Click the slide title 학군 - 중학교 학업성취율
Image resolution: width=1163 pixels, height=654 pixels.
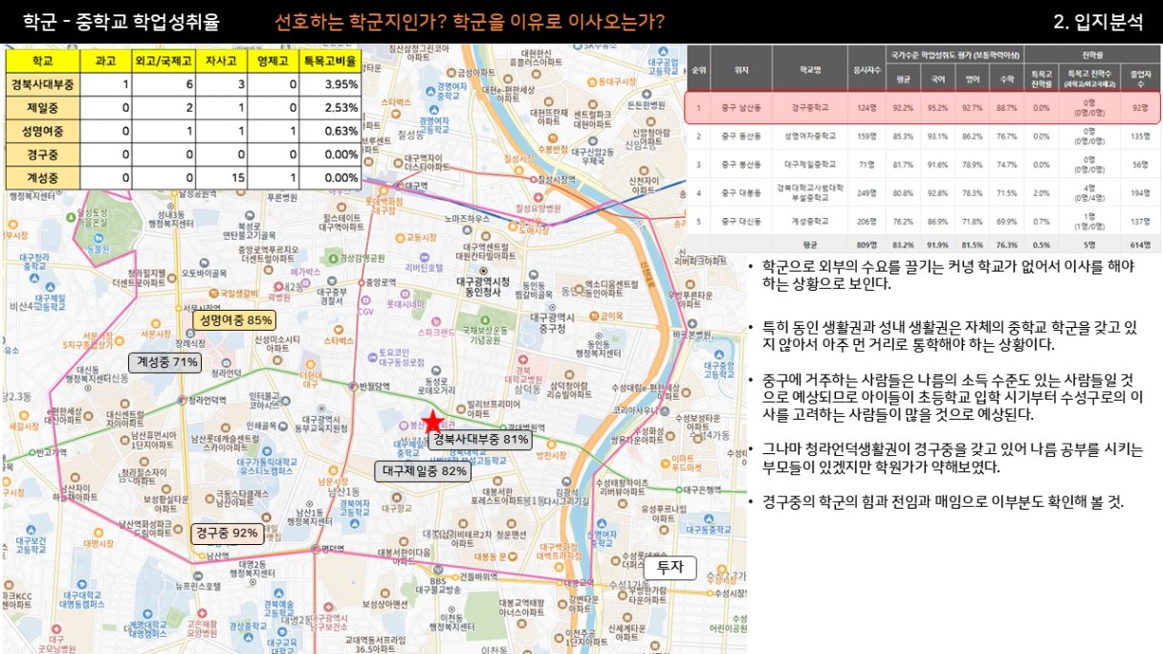tap(121, 22)
